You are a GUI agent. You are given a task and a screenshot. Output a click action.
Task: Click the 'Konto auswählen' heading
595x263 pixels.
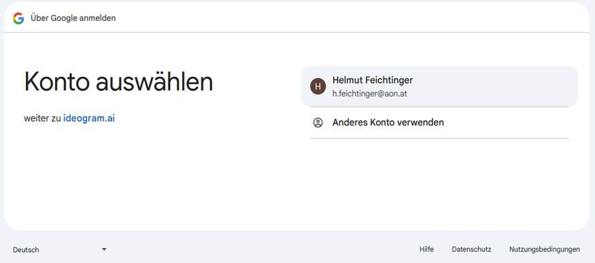point(118,82)
